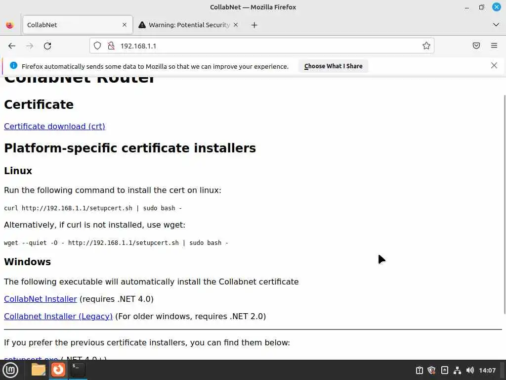Open the CollabNet Installer link
Screen dimensions: 506x380
[x=41, y=299]
